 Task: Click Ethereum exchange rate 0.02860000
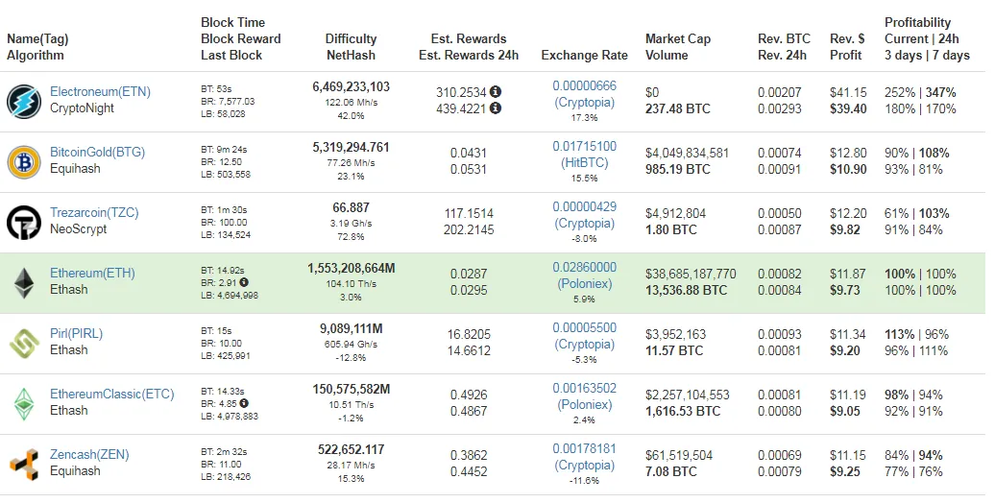point(585,267)
